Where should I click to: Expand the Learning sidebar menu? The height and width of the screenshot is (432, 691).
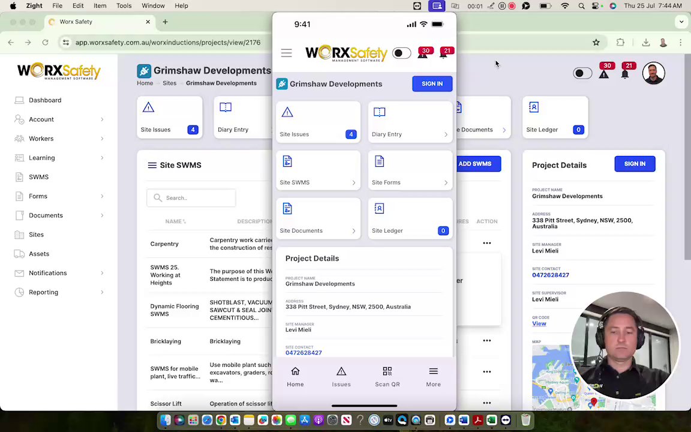point(59,157)
